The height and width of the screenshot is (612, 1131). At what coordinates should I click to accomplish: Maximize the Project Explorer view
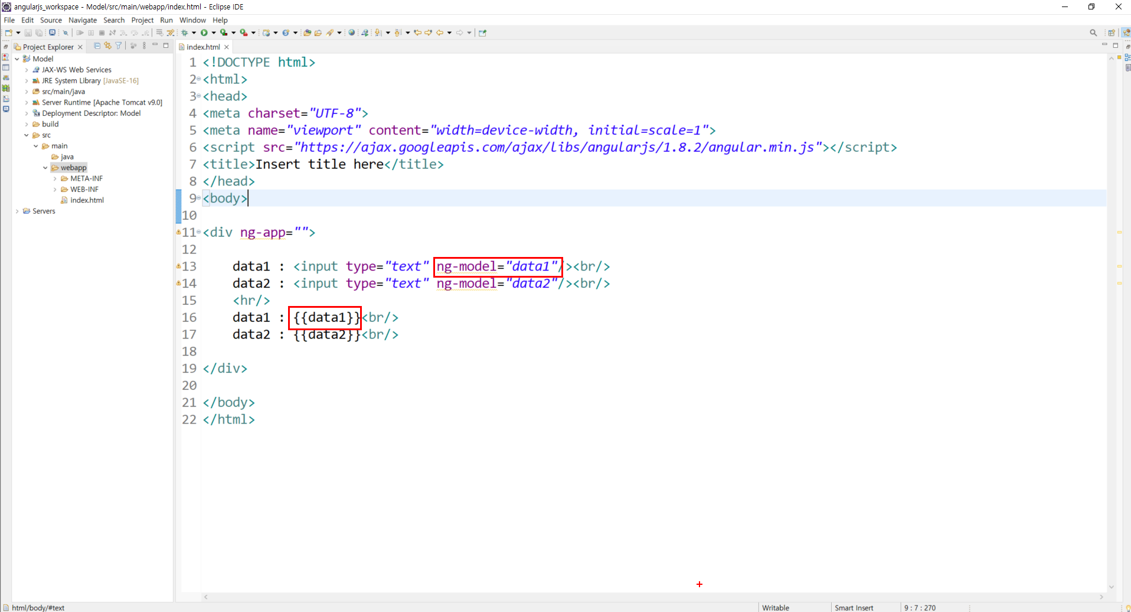coord(166,45)
